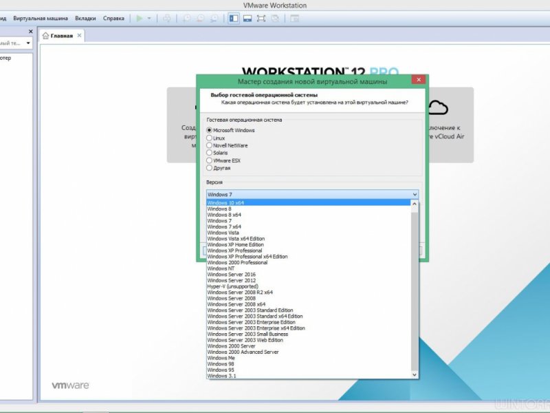Click the console view toolbar icon

[x=295, y=19]
